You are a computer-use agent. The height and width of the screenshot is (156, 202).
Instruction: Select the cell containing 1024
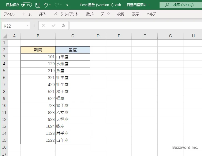[38, 126]
